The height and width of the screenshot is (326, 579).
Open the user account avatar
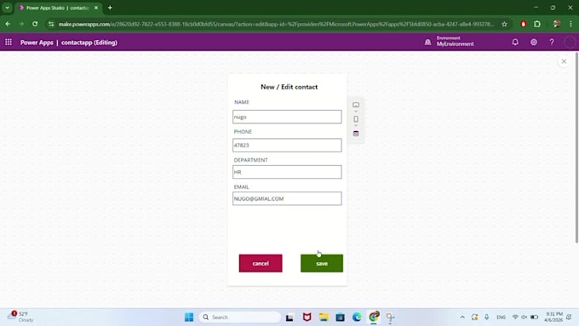click(x=570, y=43)
